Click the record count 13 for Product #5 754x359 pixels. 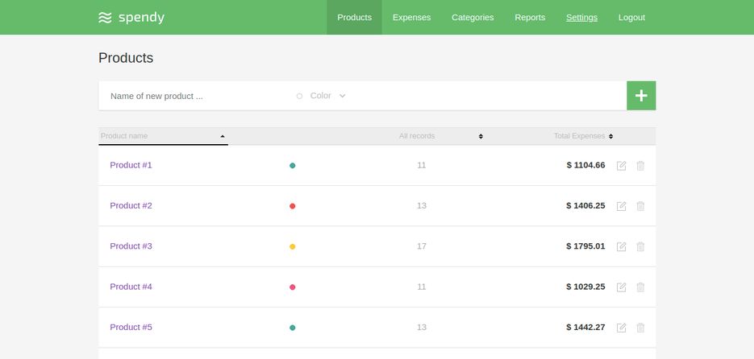(x=422, y=328)
